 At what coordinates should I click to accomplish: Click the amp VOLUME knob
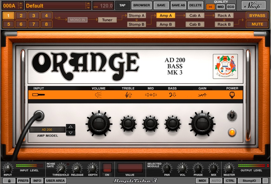pos(99,124)
